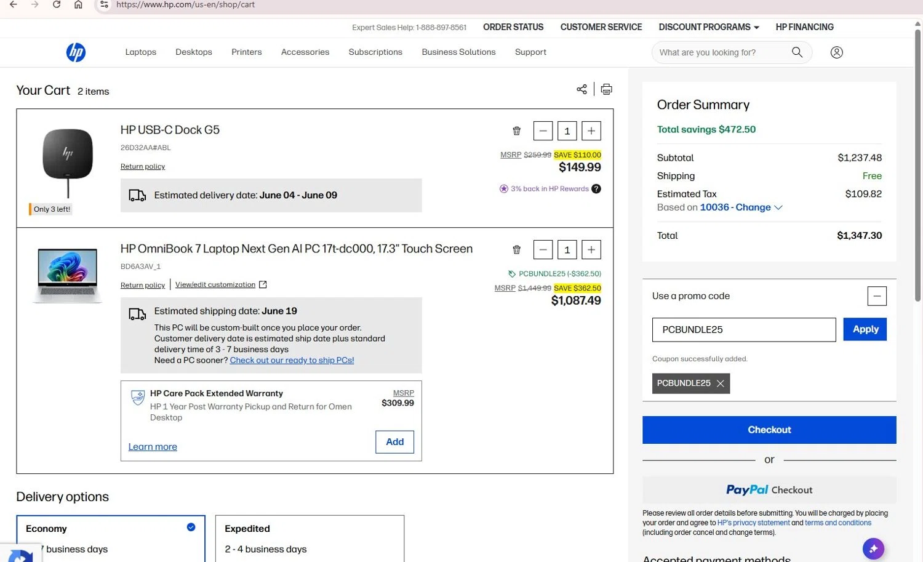Click the search magnifier icon
Image resolution: width=923 pixels, height=562 pixels.
797,52
